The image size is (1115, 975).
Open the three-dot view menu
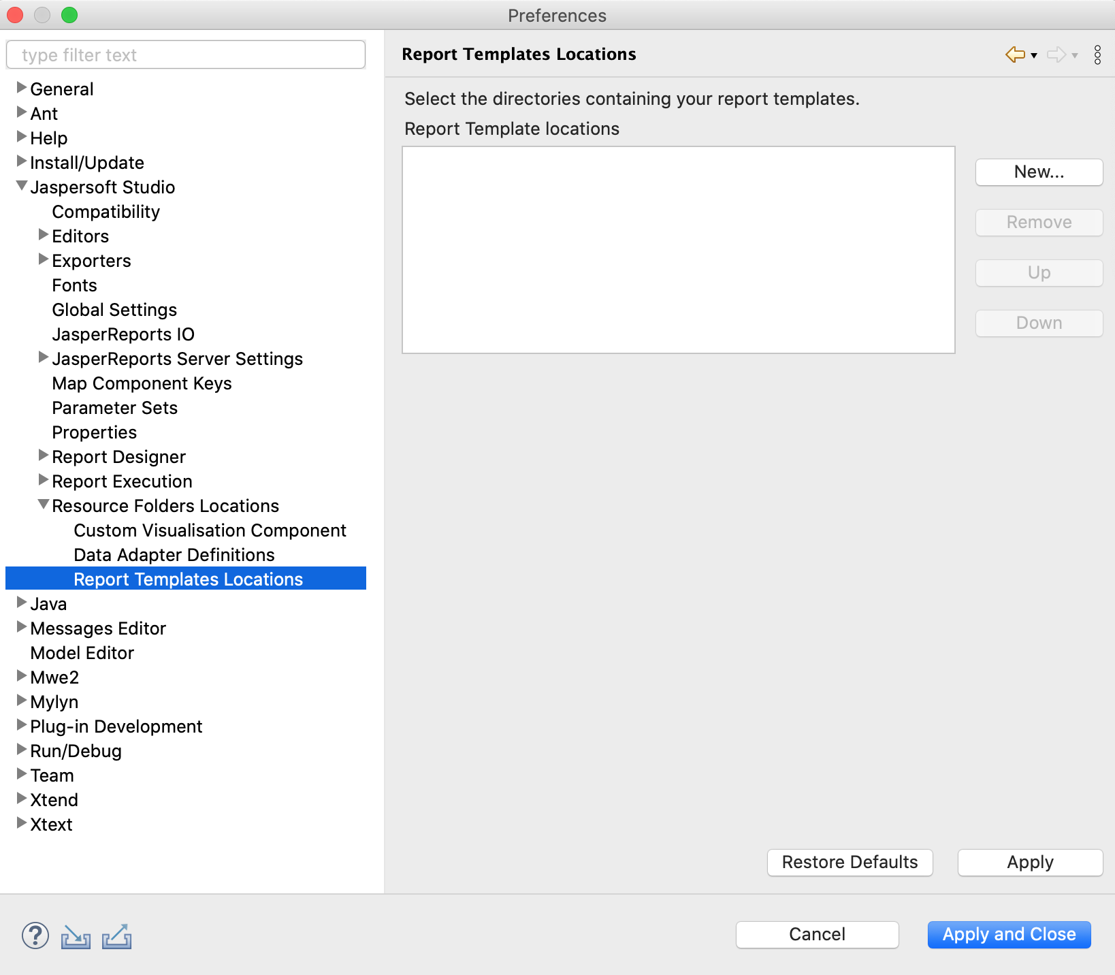coord(1097,54)
